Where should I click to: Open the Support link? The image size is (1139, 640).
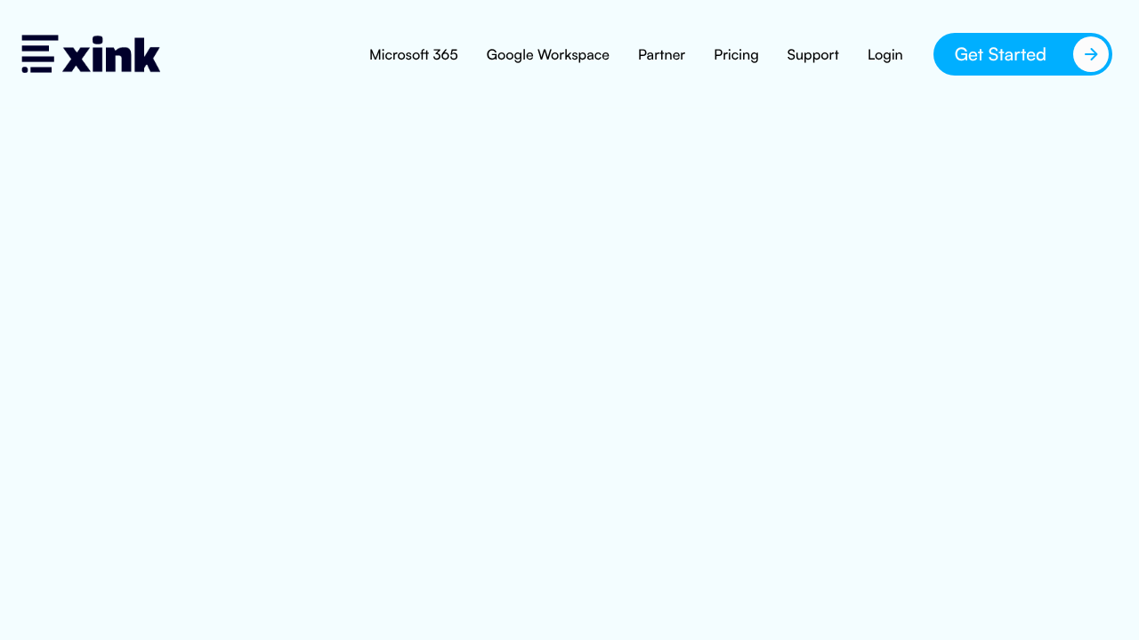point(812,55)
